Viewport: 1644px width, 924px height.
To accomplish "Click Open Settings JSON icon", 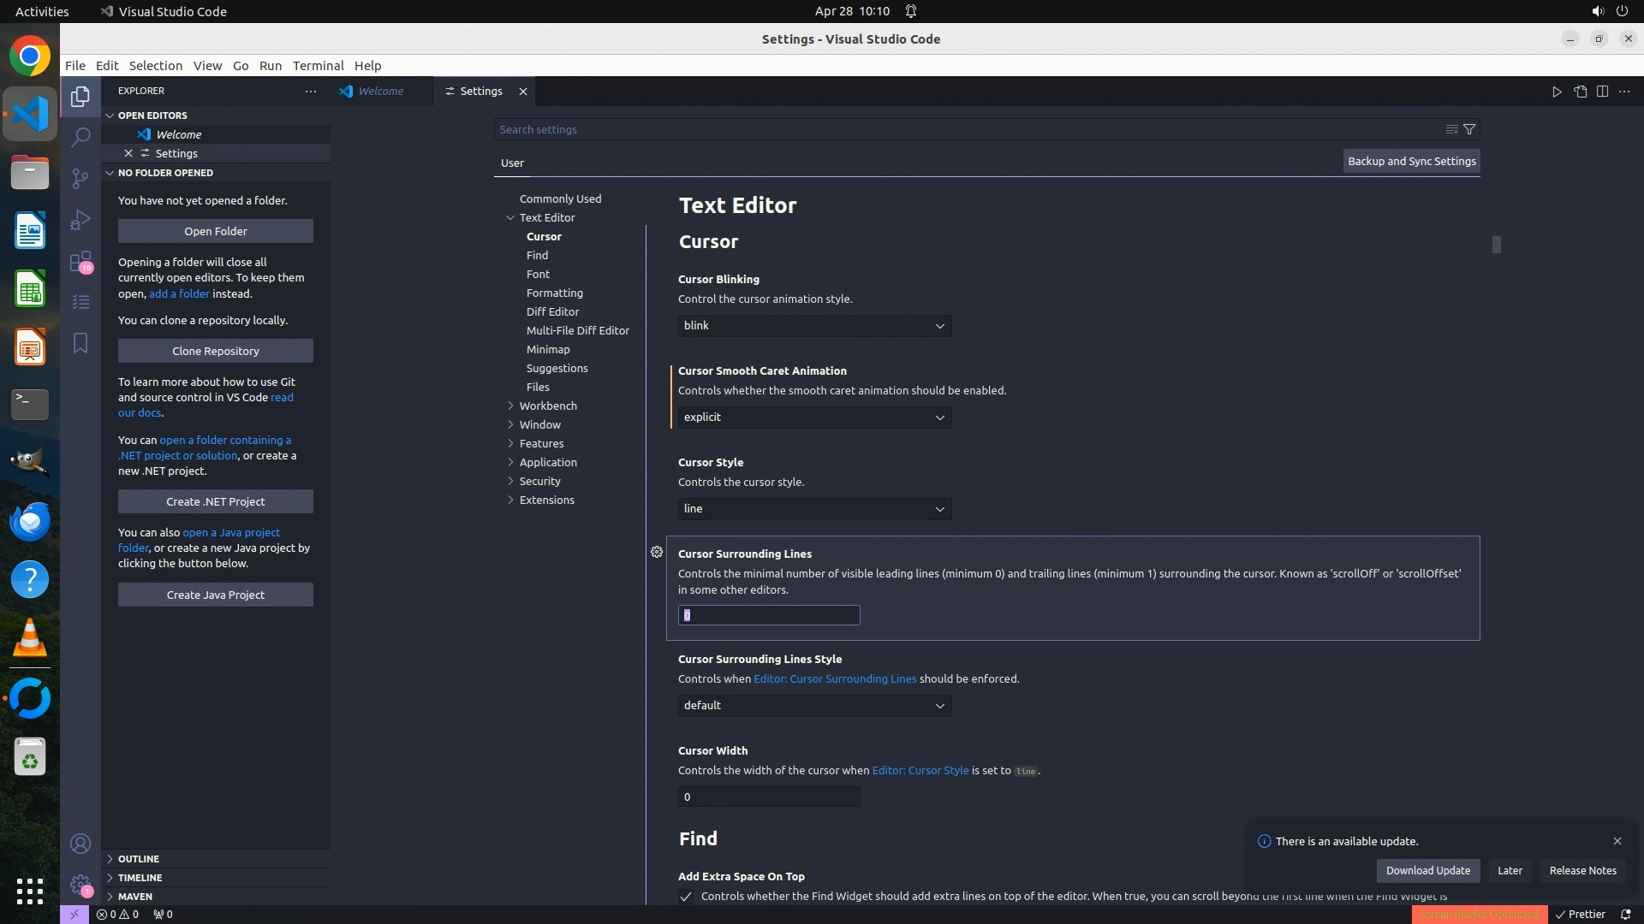I will point(1580,92).
